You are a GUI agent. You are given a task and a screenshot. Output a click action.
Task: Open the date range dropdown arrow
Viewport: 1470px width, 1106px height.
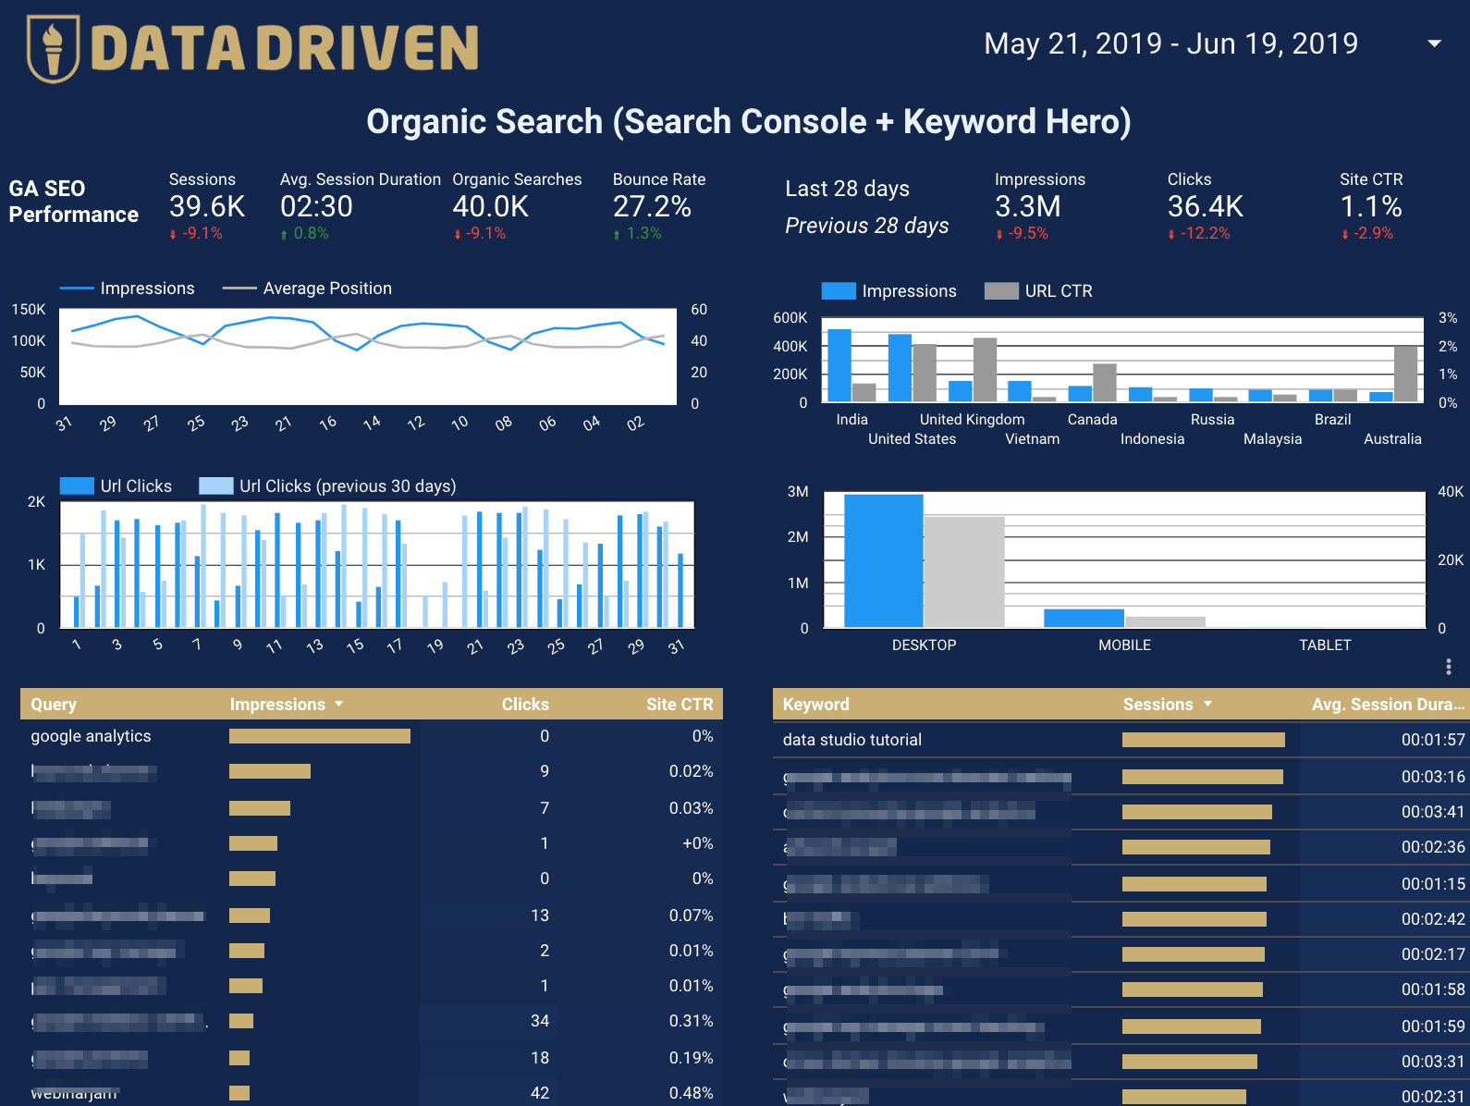coord(1434,43)
